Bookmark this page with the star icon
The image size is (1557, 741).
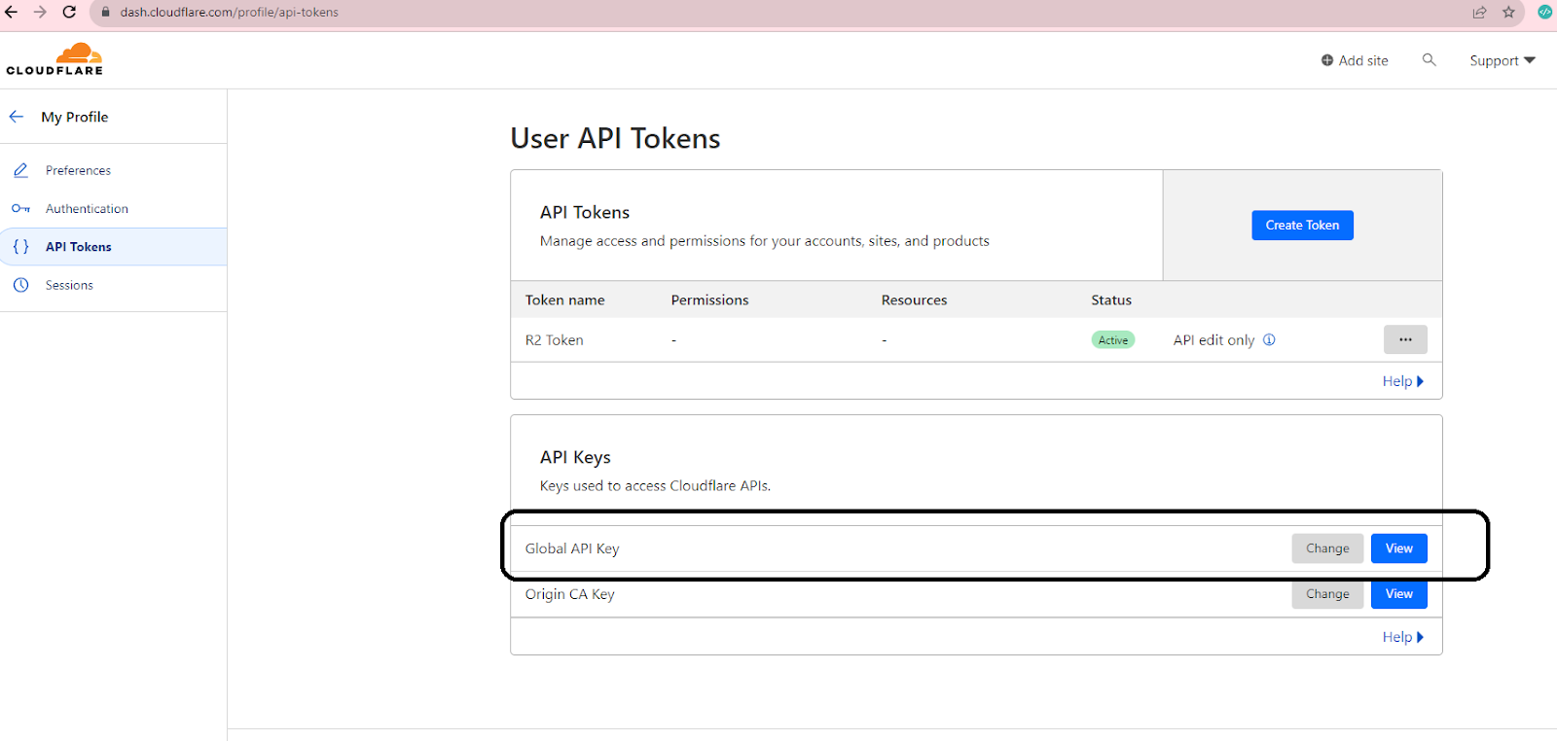pos(1508,12)
